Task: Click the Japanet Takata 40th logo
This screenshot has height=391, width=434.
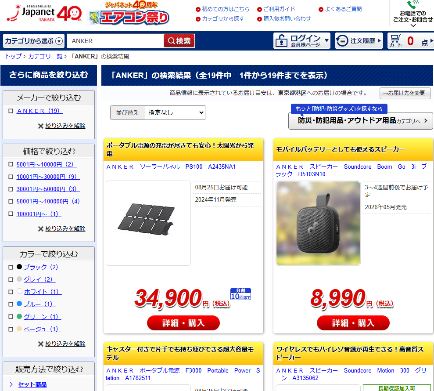Action: pyautogui.click(x=44, y=13)
